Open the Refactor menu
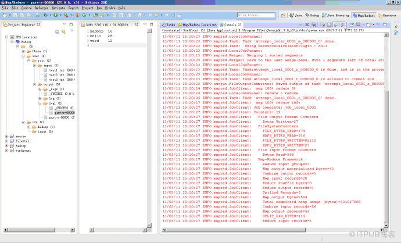The image size is (401, 243). click(x=41, y=8)
